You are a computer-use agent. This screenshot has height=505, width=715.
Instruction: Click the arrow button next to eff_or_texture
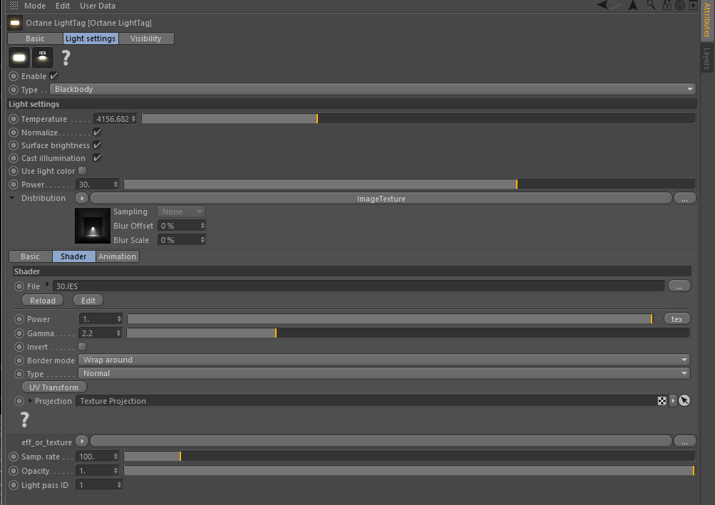coord(82,441)
